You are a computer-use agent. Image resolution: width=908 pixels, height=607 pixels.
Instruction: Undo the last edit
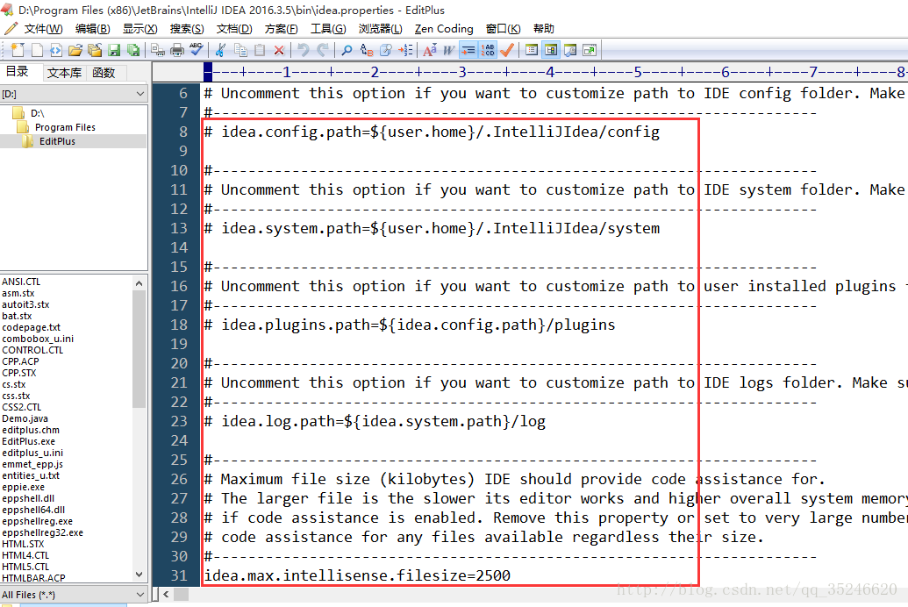pyautogui.click(x=303, y=50)
